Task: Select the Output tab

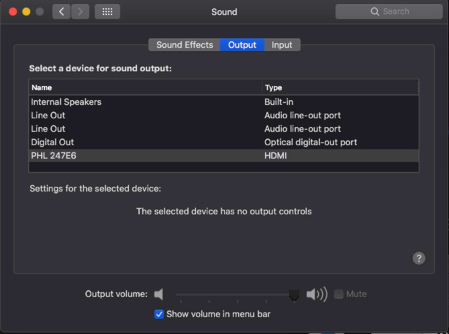Action: coord(242,45)
